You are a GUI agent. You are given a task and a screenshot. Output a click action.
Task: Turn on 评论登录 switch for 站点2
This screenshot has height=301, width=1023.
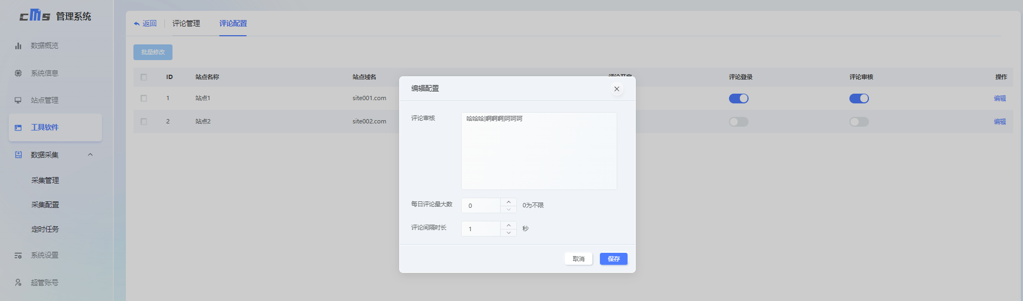(739, 122)
